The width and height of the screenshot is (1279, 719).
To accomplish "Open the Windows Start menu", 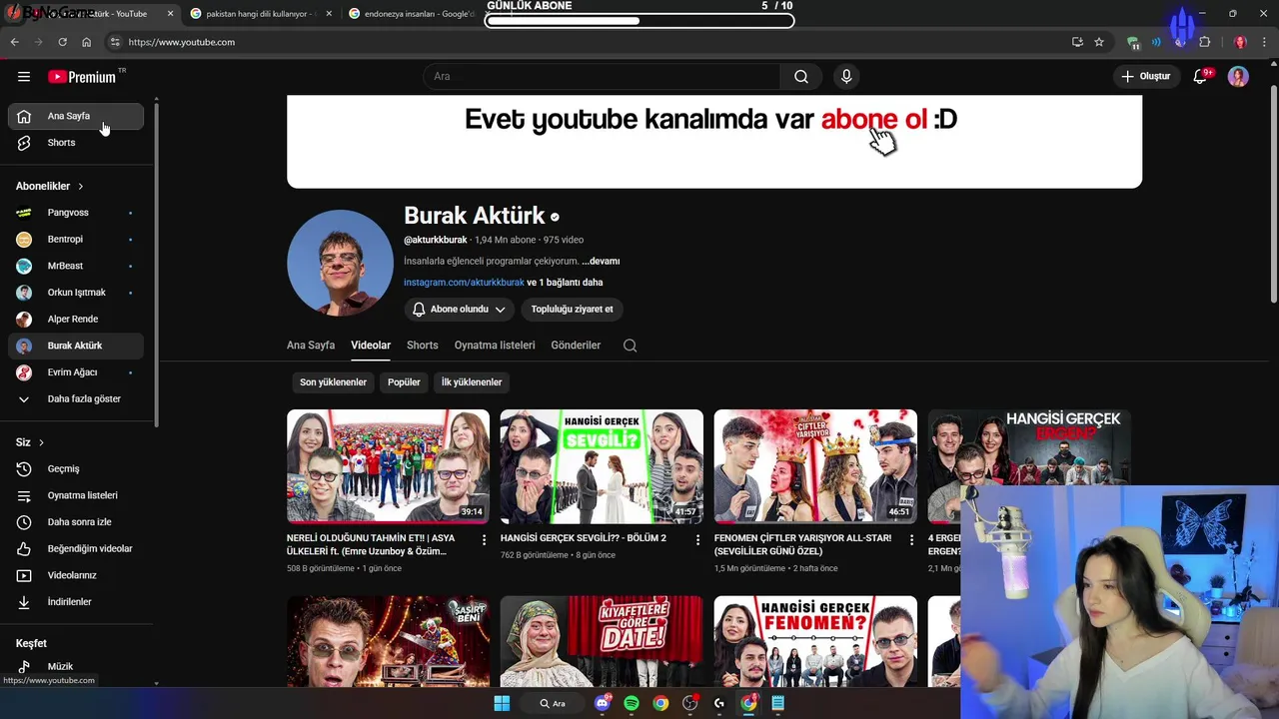I will tap(502, 703).
